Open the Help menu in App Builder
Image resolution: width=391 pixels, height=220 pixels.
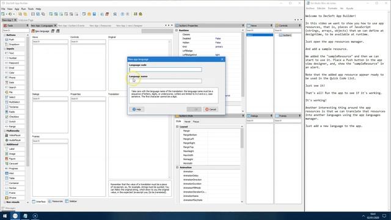point(38,9)
